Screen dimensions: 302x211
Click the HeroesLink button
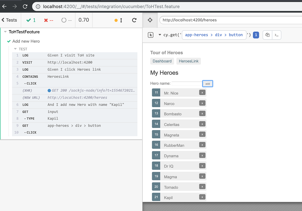point(188,61)
